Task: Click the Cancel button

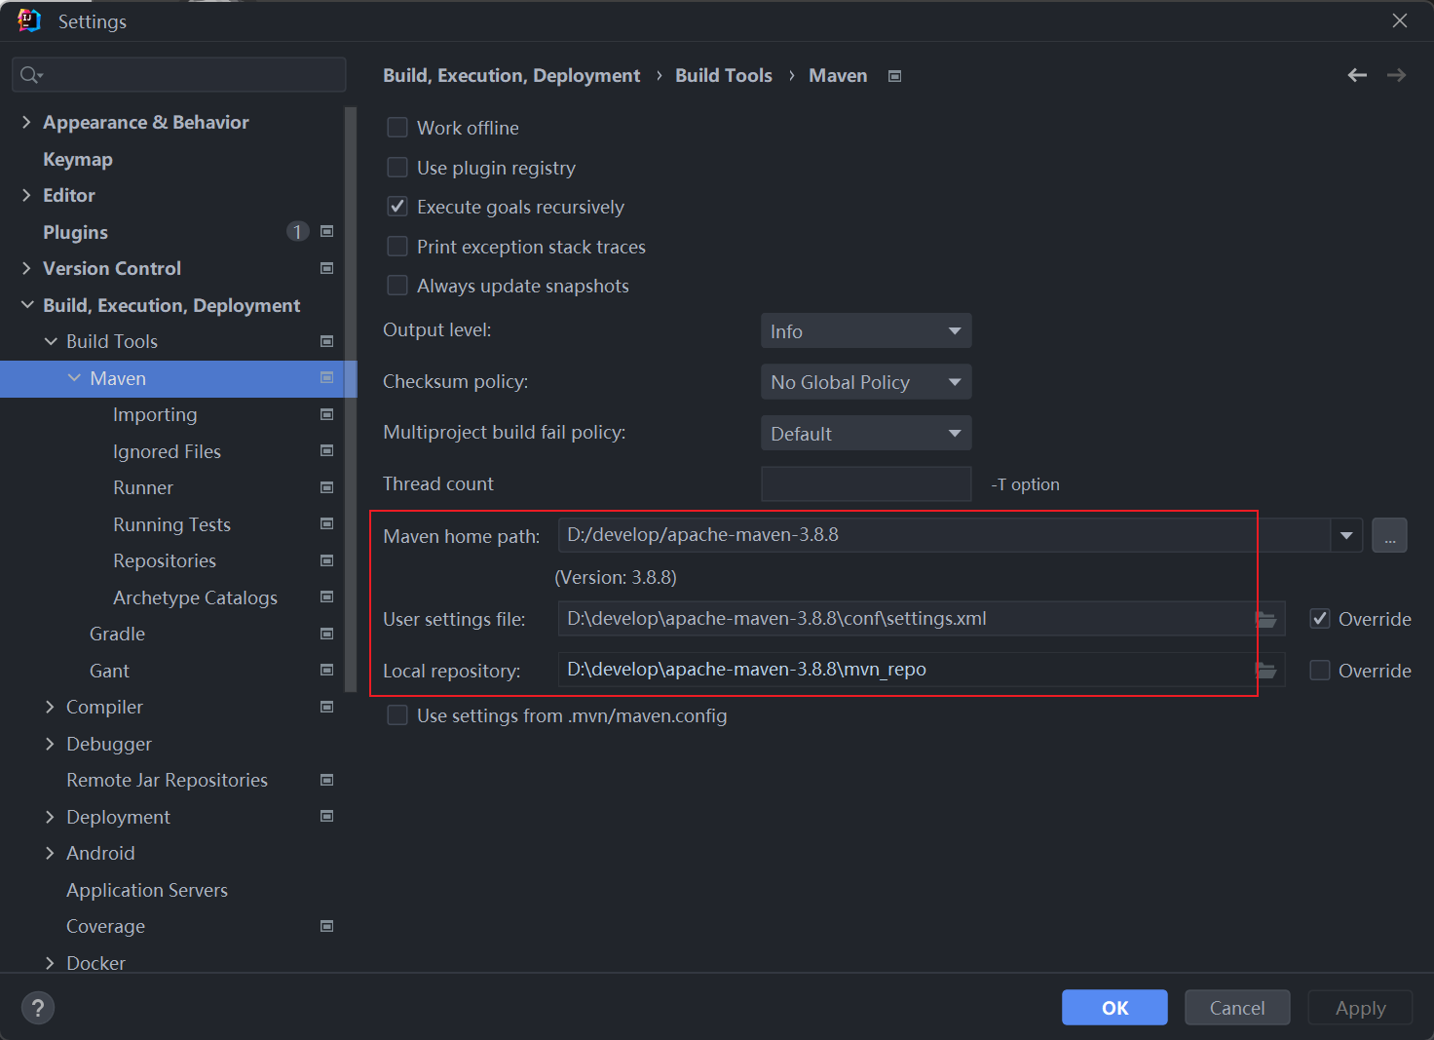Action: tap(1237, 1008)
